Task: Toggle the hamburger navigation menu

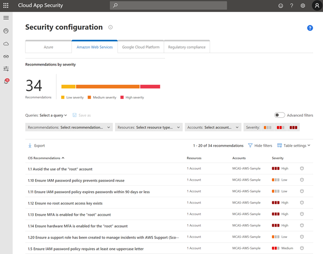Action: pyautogui.click(x=6, y=18)
